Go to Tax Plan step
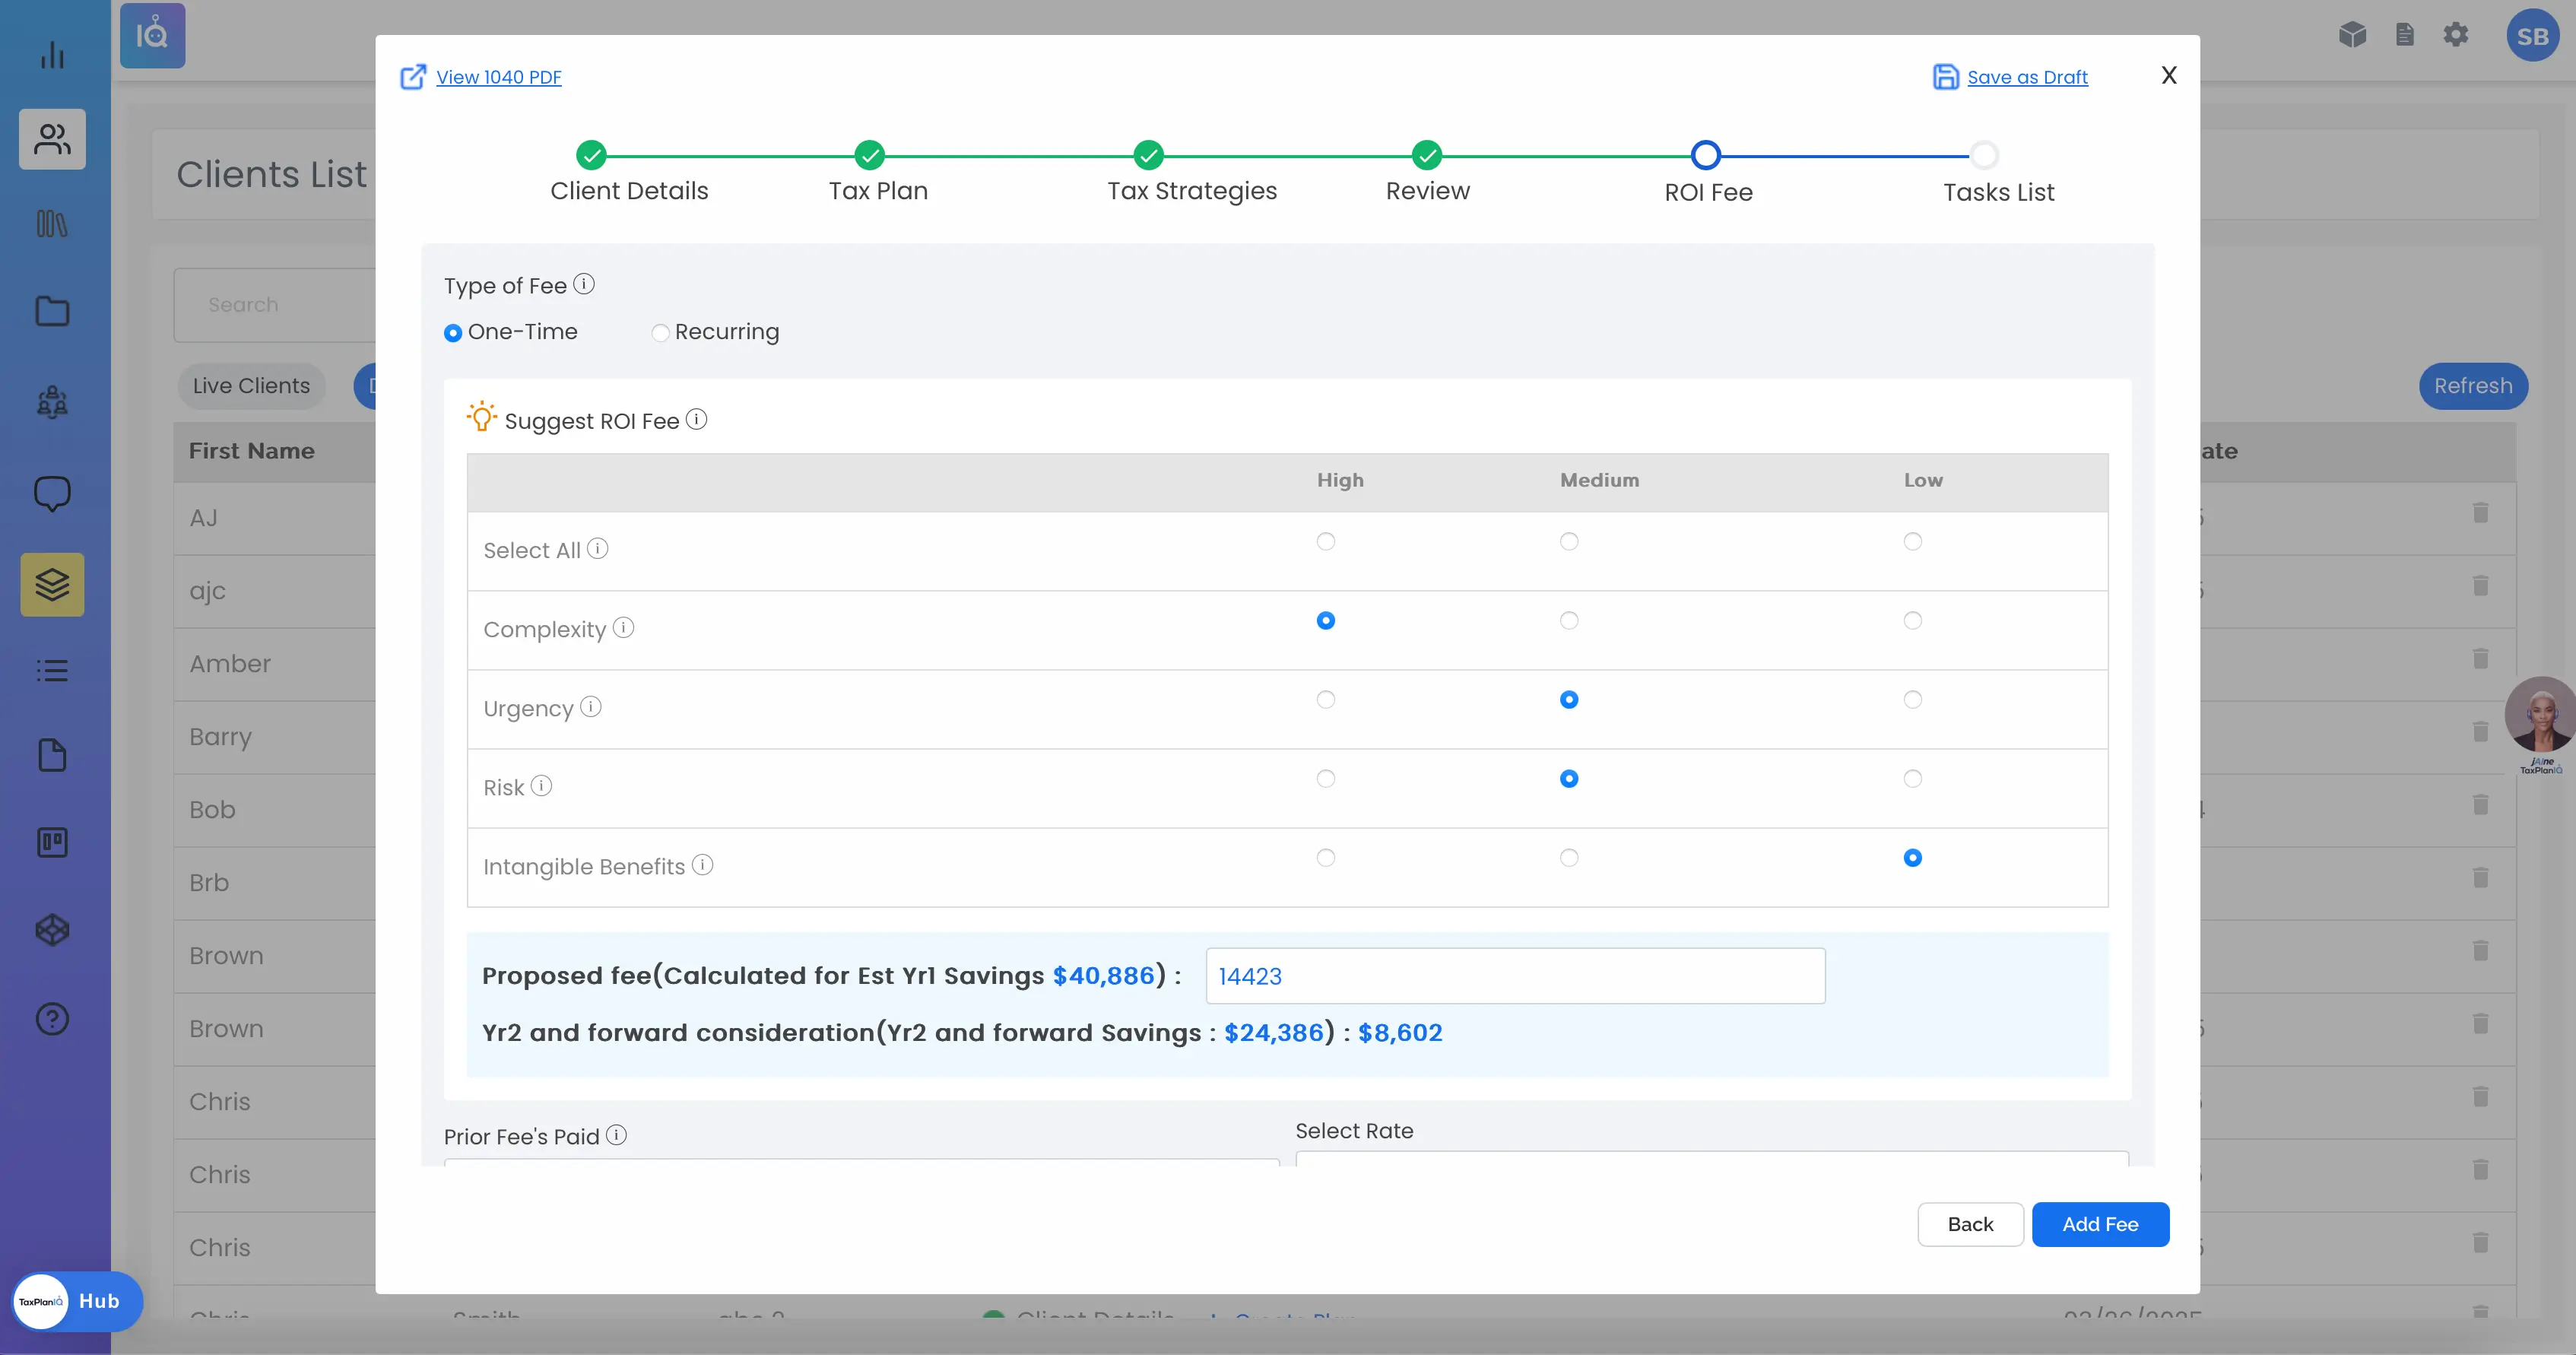This screenshot has height=1355, width=2576. (870, 155)
